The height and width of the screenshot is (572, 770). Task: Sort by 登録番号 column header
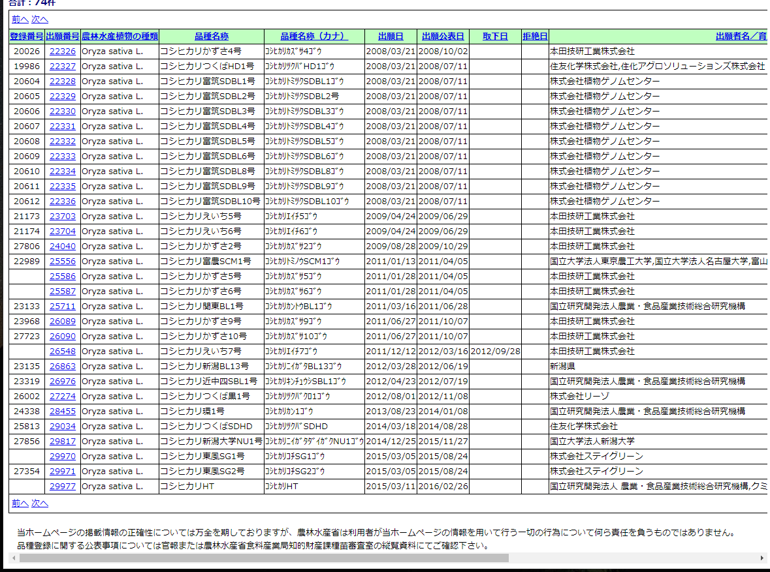[x=27, y=37]
